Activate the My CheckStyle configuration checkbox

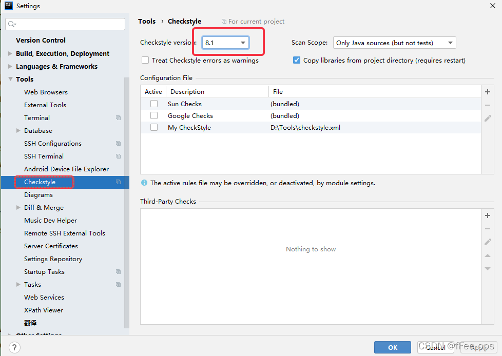click(154, 127)
